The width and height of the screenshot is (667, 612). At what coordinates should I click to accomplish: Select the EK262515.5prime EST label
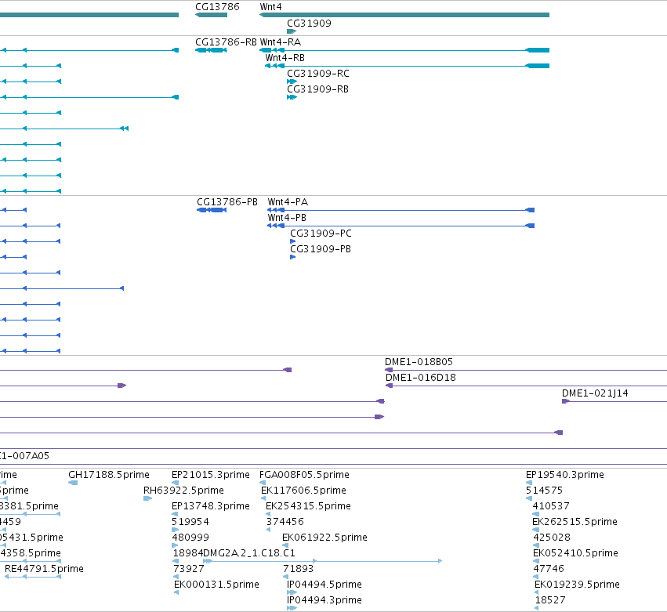click(x=575, y=522)
